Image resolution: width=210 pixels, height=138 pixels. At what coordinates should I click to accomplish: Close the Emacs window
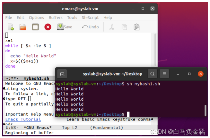click(153, 9)
